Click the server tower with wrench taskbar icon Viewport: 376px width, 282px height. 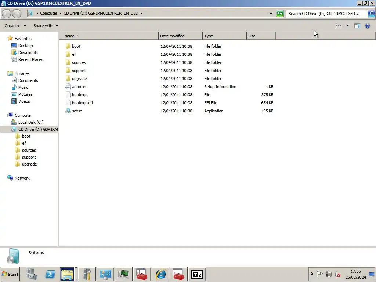point(87,274)
